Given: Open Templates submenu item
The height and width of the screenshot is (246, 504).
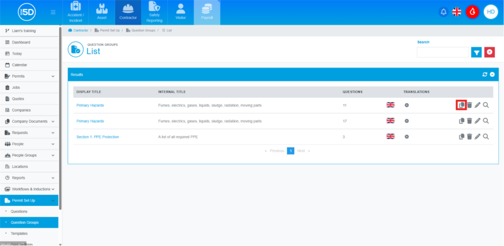Looking at the screenshot, I should [x=29, y=234].
